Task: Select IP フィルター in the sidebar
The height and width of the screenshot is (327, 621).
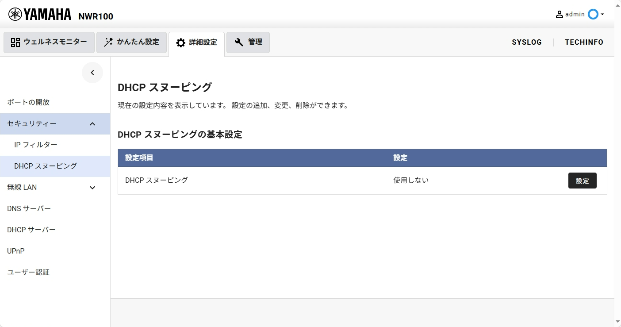Action: [36, 145]
